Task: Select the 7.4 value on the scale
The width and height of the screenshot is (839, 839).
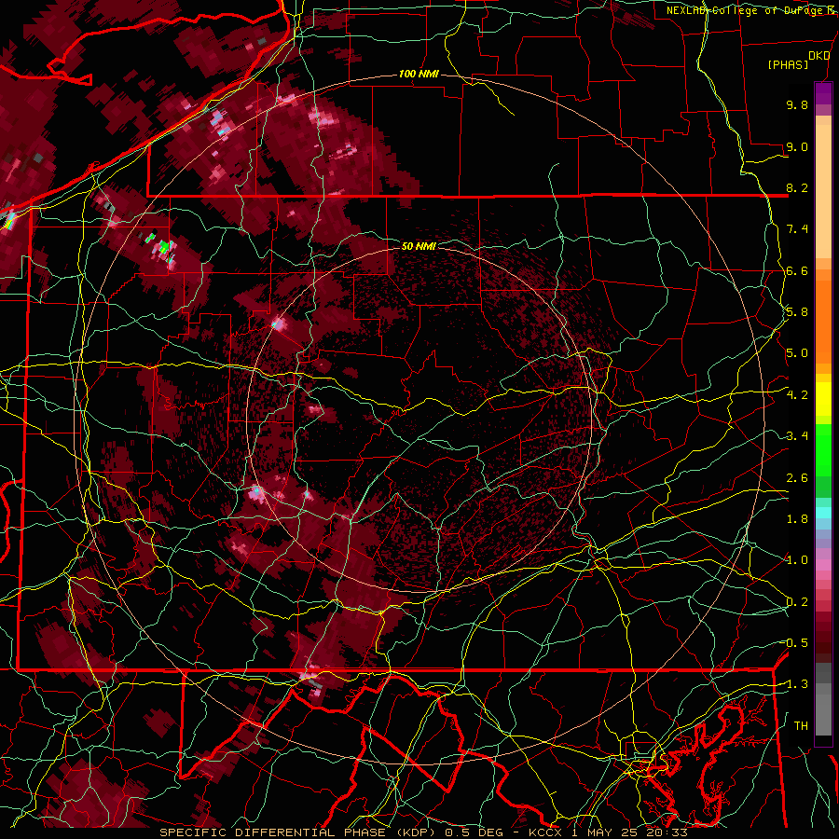Action: click(x=797, y=229)
